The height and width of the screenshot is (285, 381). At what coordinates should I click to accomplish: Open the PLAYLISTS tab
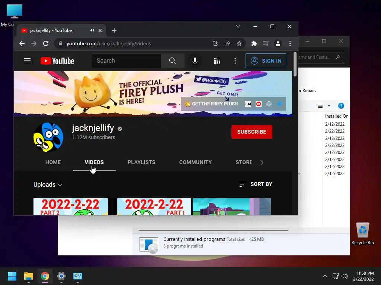(x=141, y=162)
